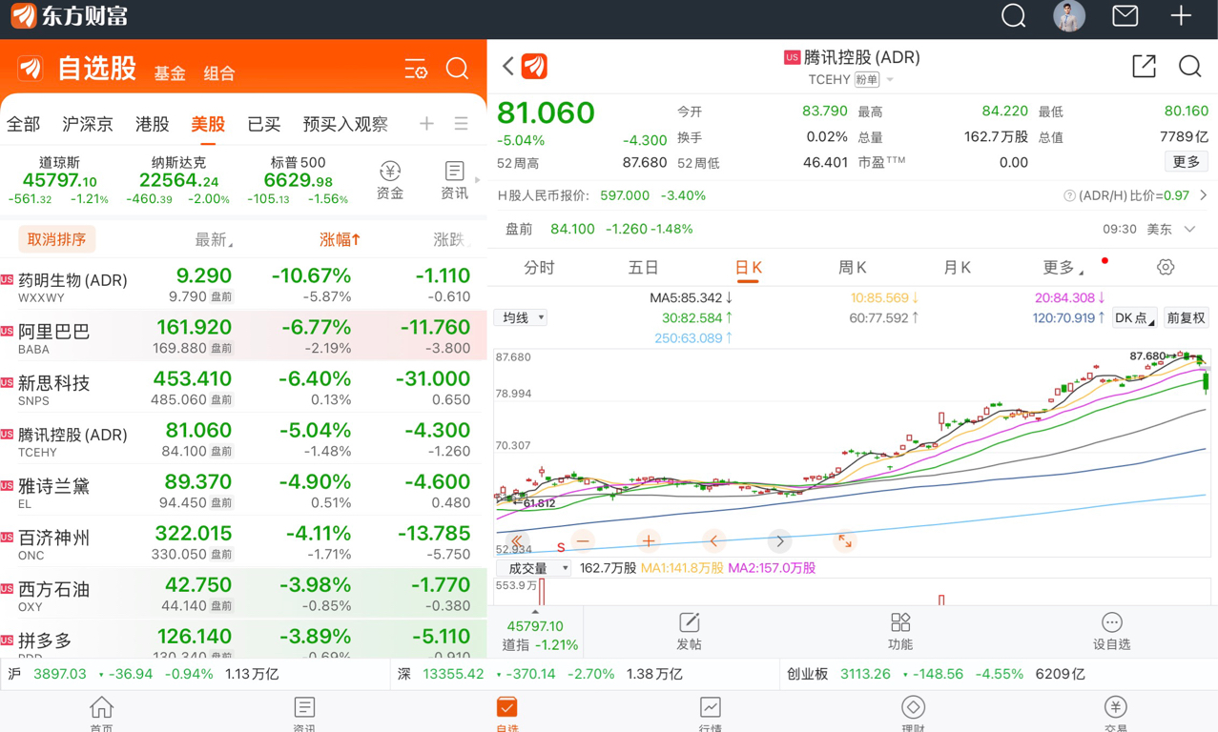Open 理财 wealth in bottom navigation
Viewport: 1218px width, 732px height.
913,713
